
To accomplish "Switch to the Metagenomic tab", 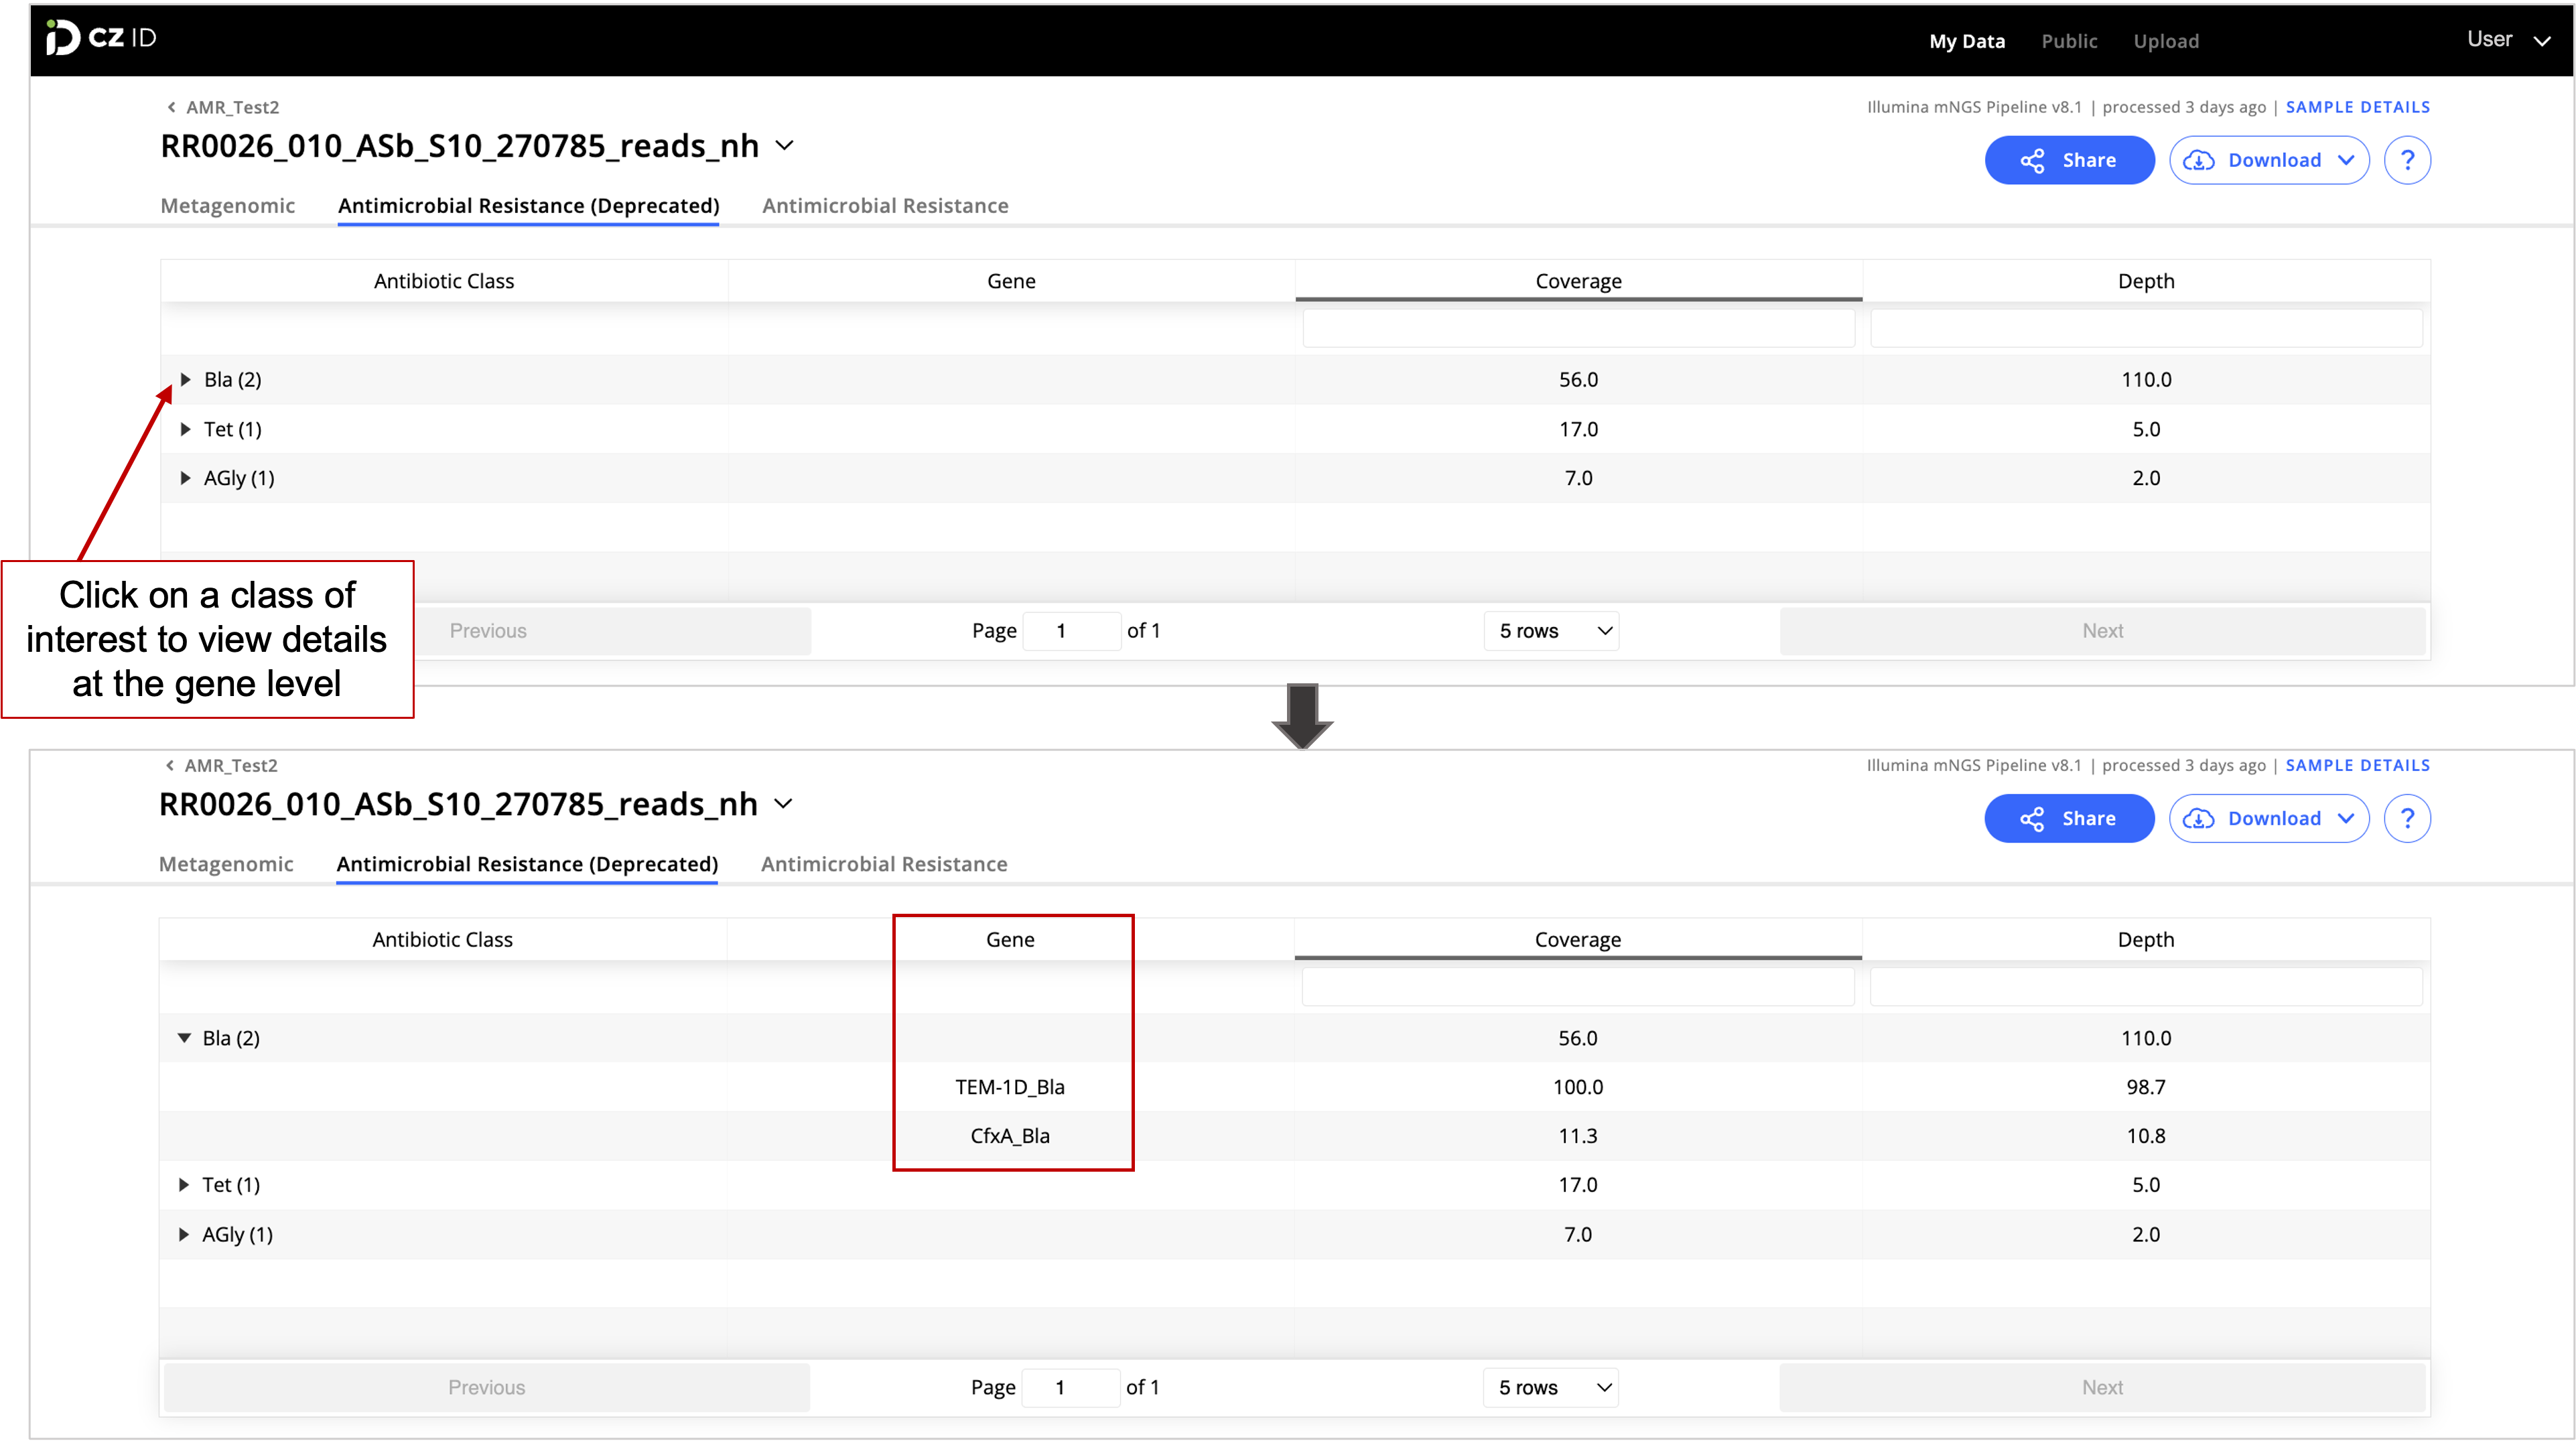I will click(x=228, y=206).
